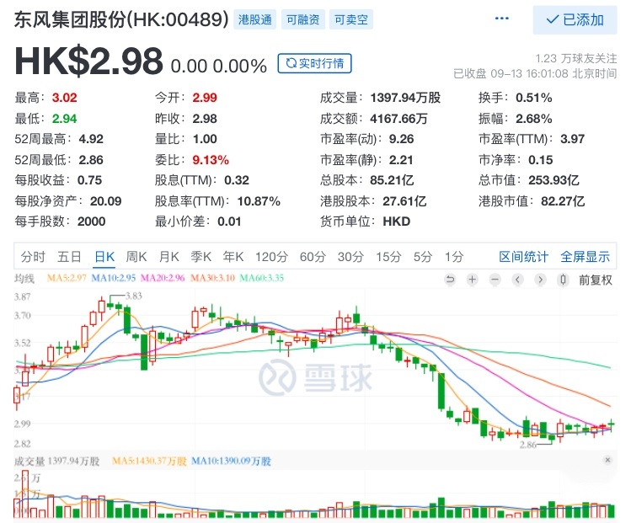Switch to the 分时 chart tab
This screenshot has width=631, height=523.
click(x=33, y=256)
